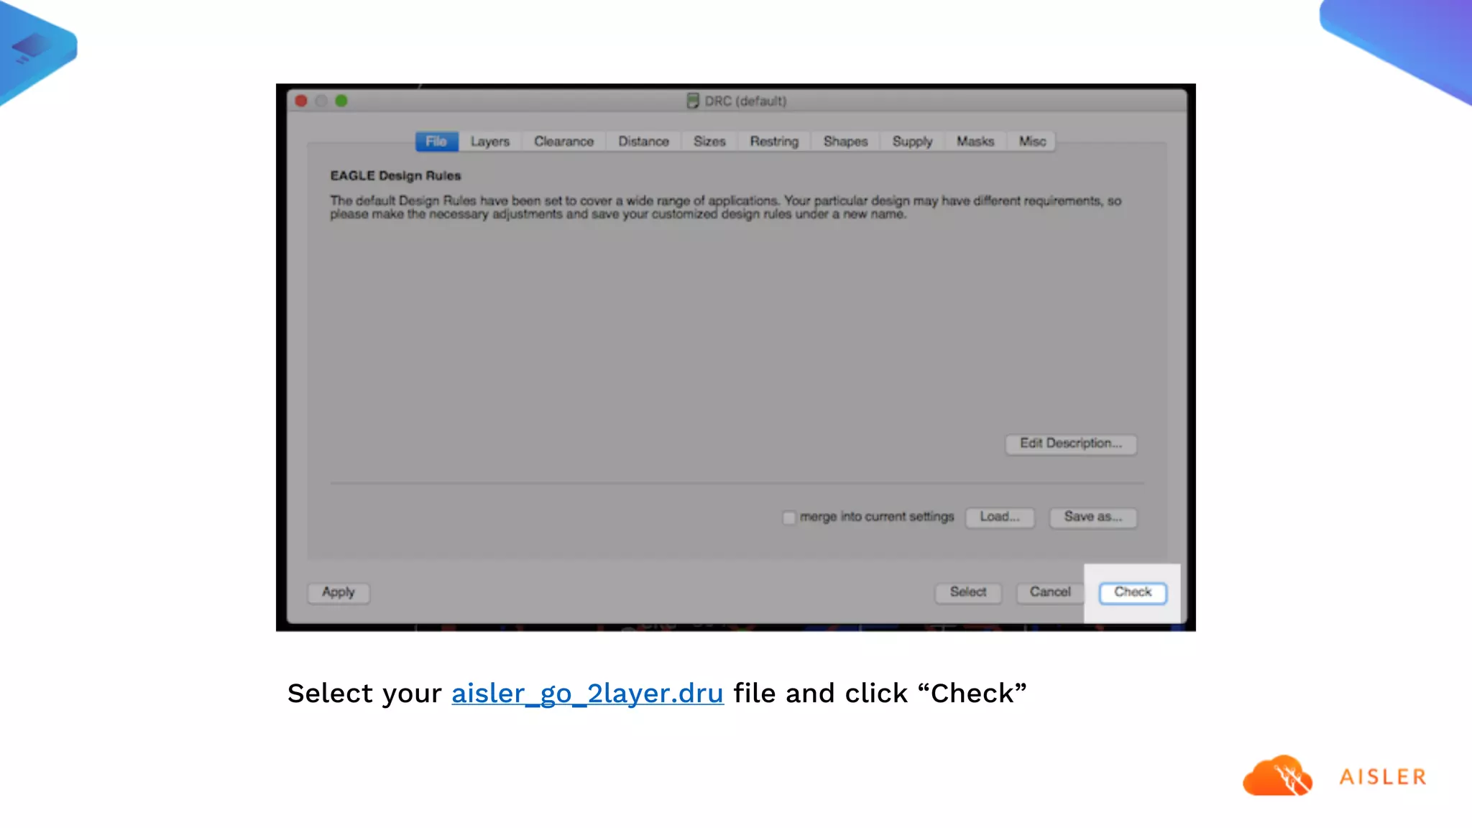
Task: Open Edit Description... dialog
Action: pos(1071,443)
